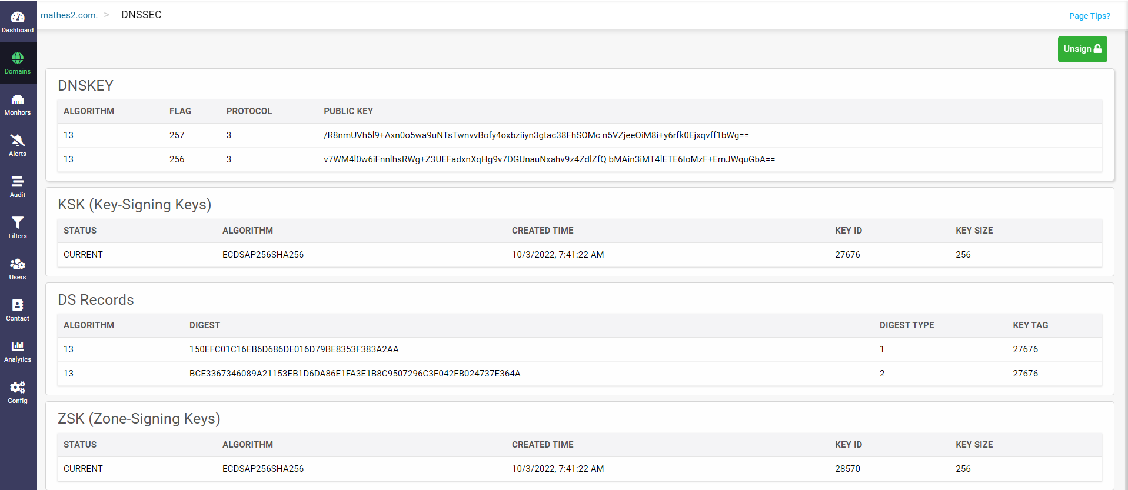The height and width of the screenshot is (490, 1128).
Task: Select the DS record with digest type 2
Action: click(580, 374)
